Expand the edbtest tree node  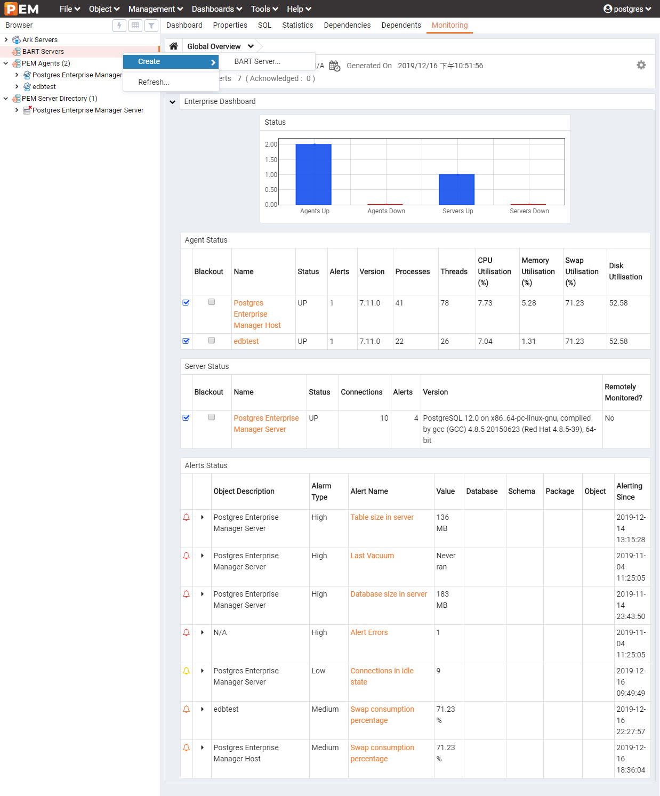coord(17,86)
